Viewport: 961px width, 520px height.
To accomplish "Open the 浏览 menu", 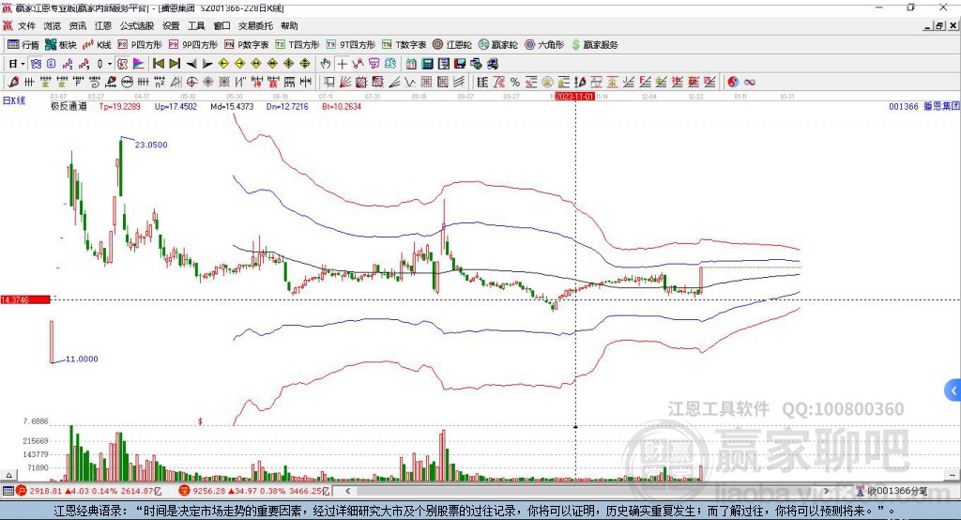I will tap(53, 25).
